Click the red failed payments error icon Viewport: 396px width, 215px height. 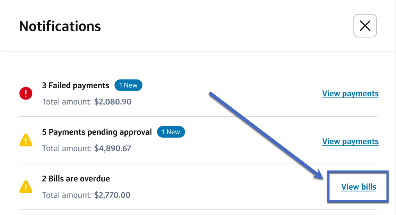point(26,93)
